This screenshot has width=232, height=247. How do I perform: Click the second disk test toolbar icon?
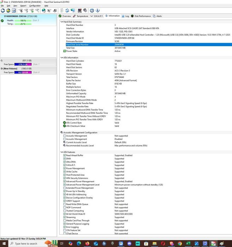pos(26,11)
